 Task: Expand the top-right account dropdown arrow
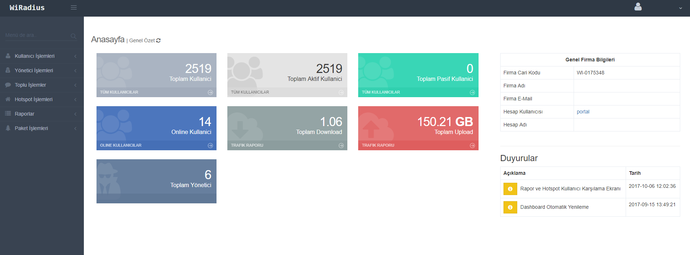point(681,8)
